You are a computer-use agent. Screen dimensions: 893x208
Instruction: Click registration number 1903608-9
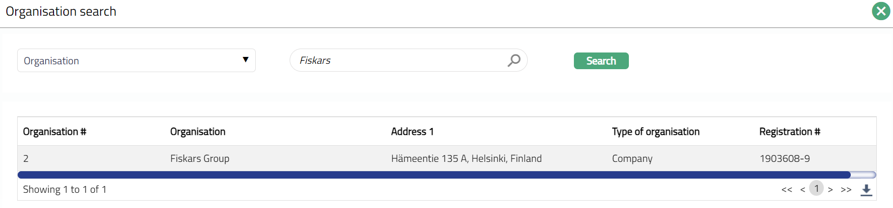click(x=785, y=158)
